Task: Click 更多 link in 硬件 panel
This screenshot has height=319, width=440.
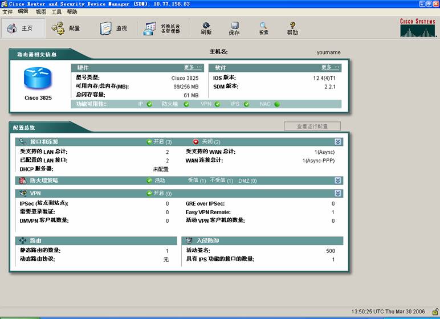Action: tap(193, 67)
